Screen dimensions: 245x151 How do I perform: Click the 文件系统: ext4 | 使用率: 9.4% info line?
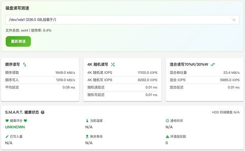(28, 30)
